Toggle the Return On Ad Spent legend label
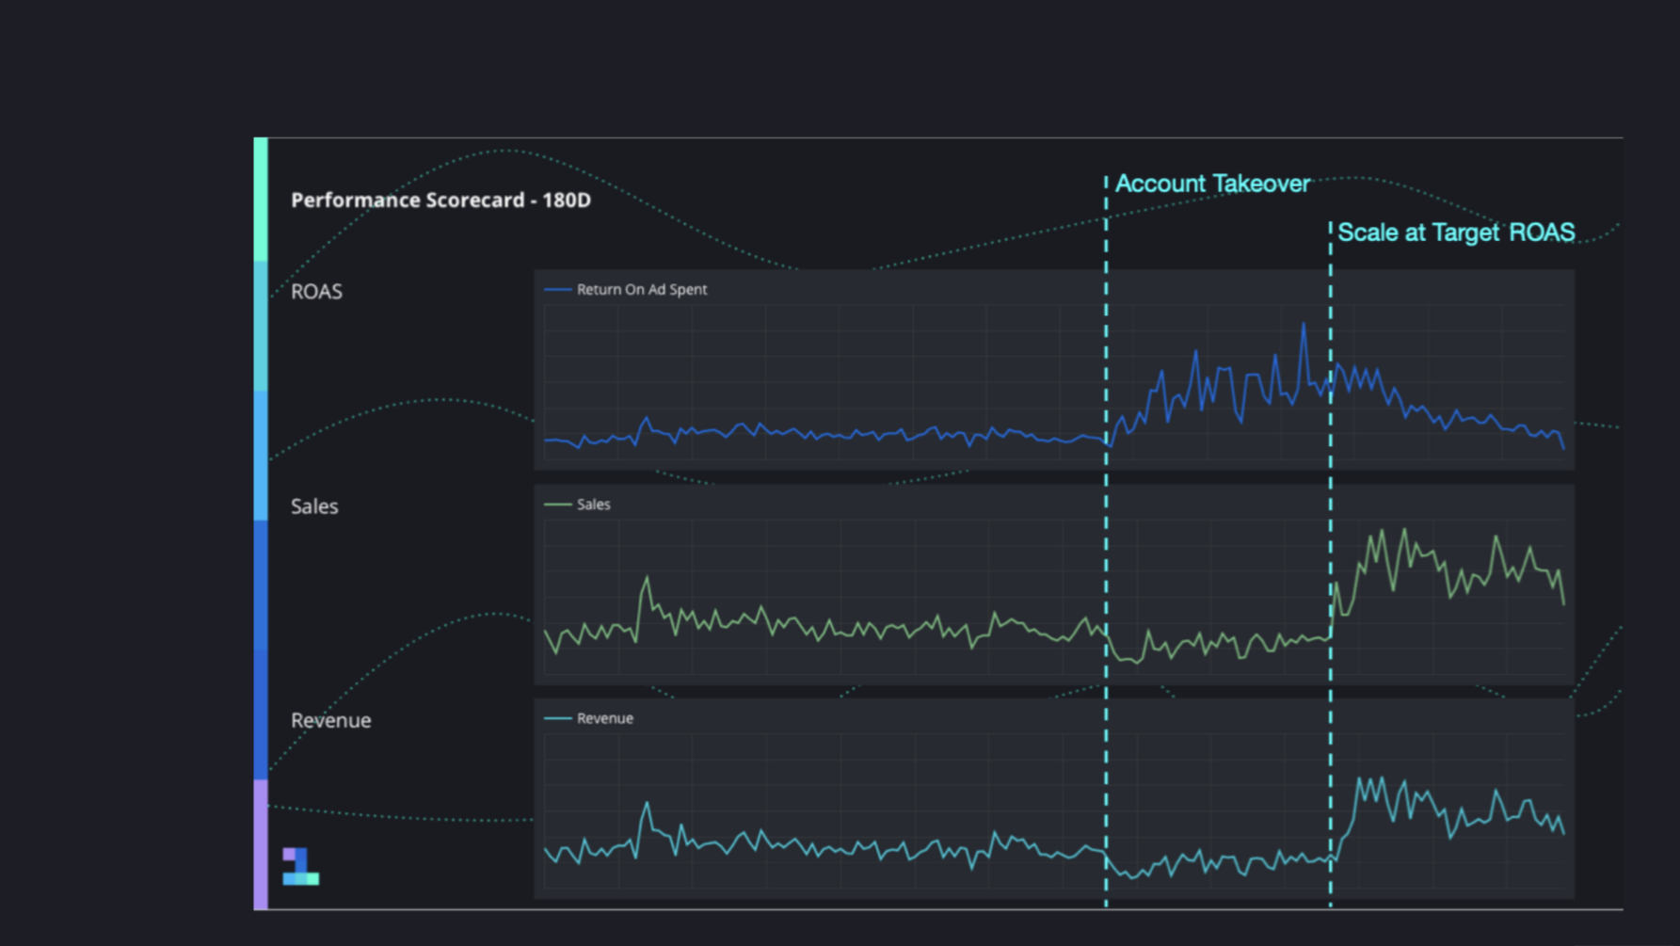 pos(642,290)
